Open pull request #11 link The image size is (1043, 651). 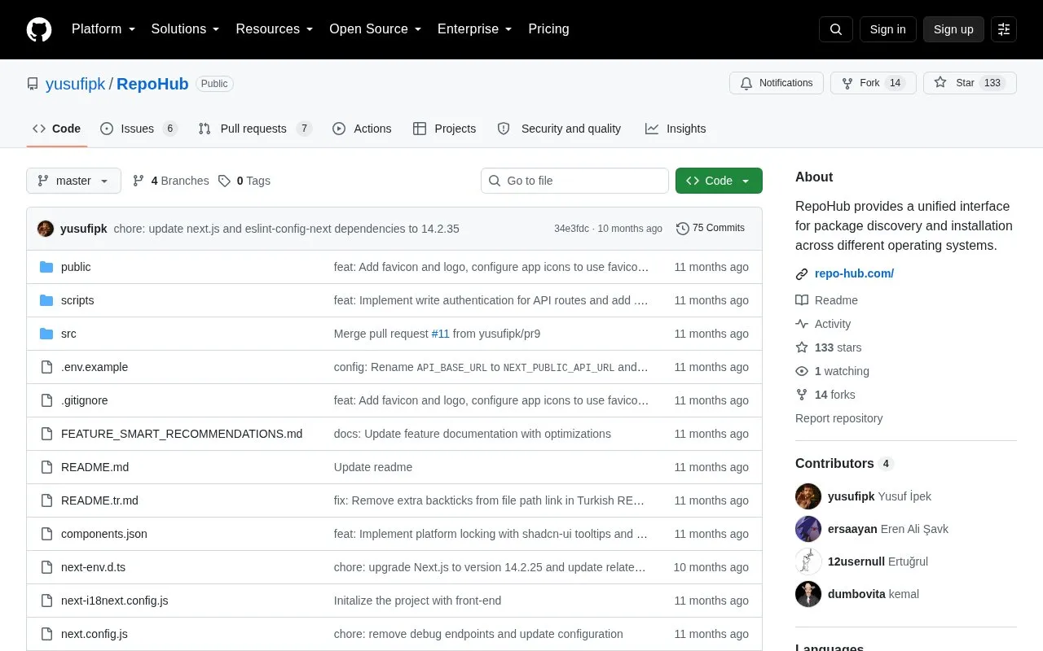click(x=440, y=334)
